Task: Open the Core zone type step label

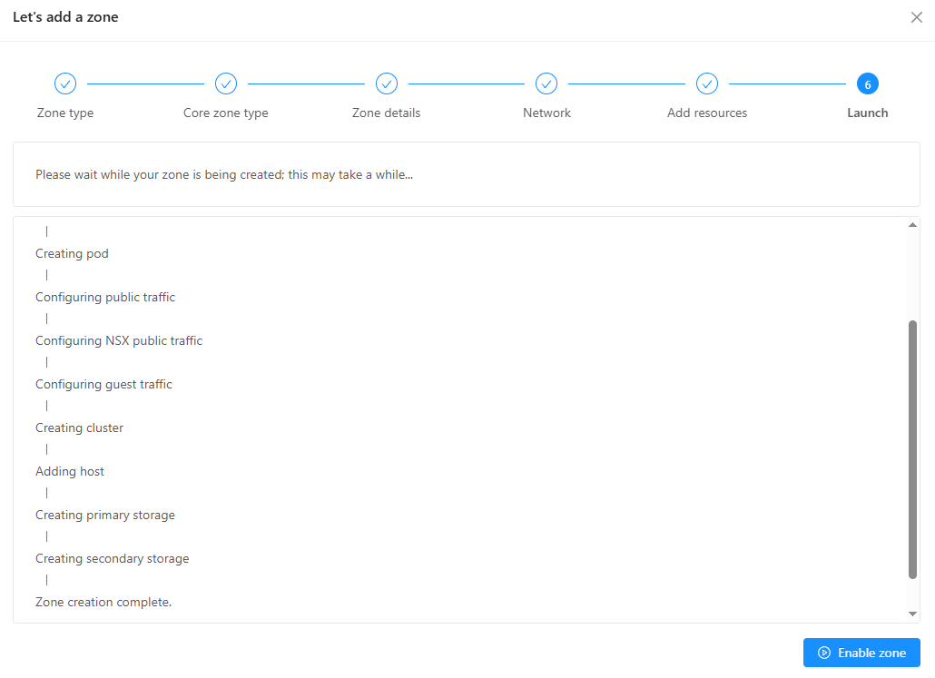Action: click(226, 113)
